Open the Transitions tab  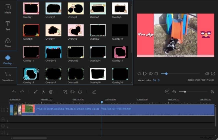[x=8, y=77]
